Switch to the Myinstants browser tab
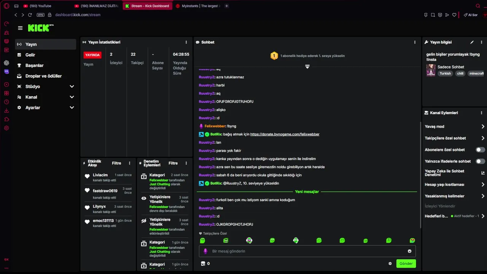The height and width of the screenshot is (274, 487). coord(198,6)
